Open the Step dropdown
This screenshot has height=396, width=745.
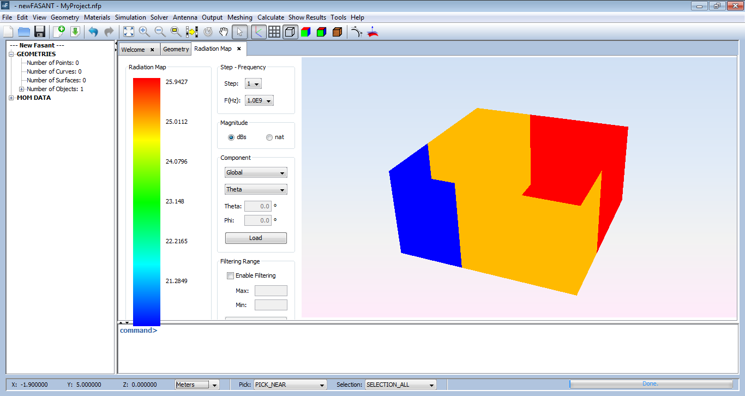coord(253,84)
